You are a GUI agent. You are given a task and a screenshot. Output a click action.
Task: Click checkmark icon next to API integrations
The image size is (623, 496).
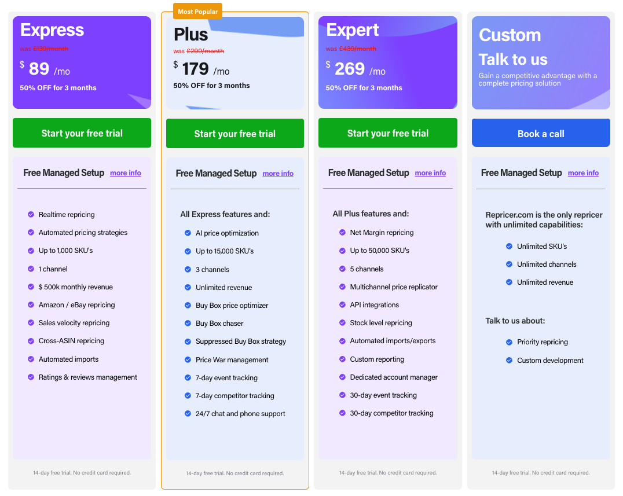[x=342, y=305]
